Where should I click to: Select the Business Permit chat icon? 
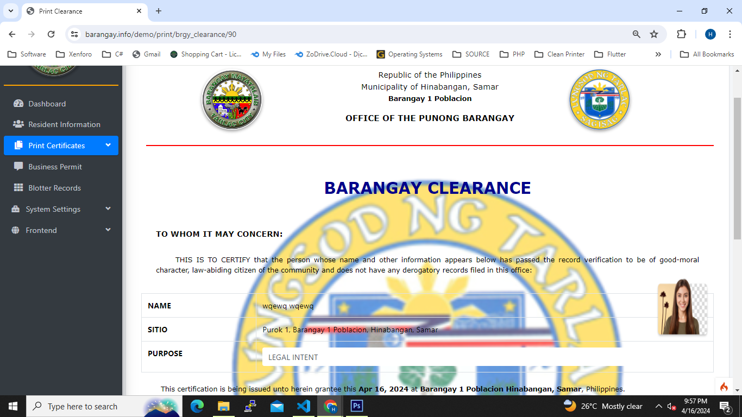(x=18, y=167)
